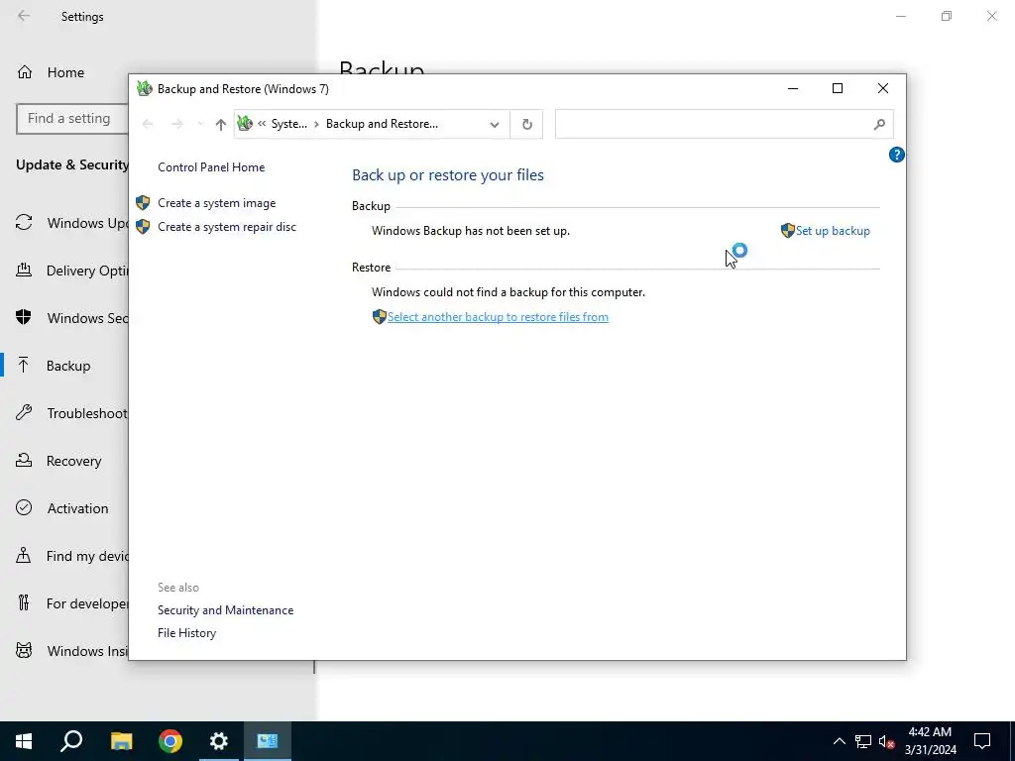Click the Syste... breadcrumb segment

click(x=288, y=124)
